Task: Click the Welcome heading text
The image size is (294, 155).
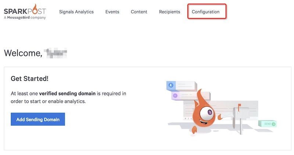Action: point(23,53)
